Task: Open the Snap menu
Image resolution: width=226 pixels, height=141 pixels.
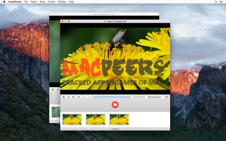Action: (x=42, y=2)
